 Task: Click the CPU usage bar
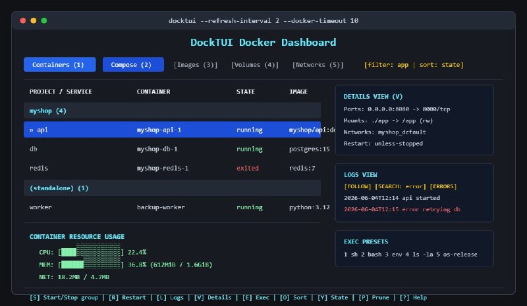[x=91, y=252]
